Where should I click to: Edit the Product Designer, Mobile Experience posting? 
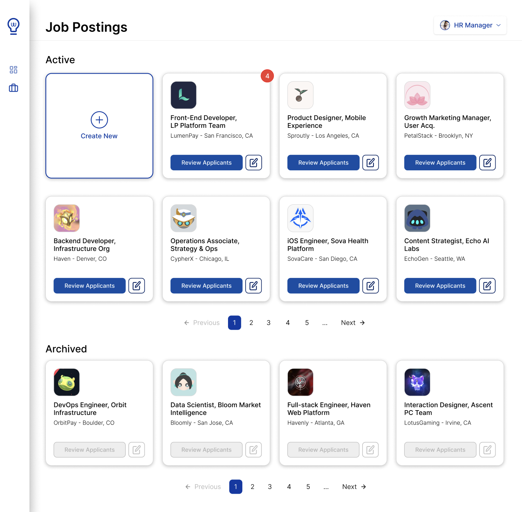point(371,163)
